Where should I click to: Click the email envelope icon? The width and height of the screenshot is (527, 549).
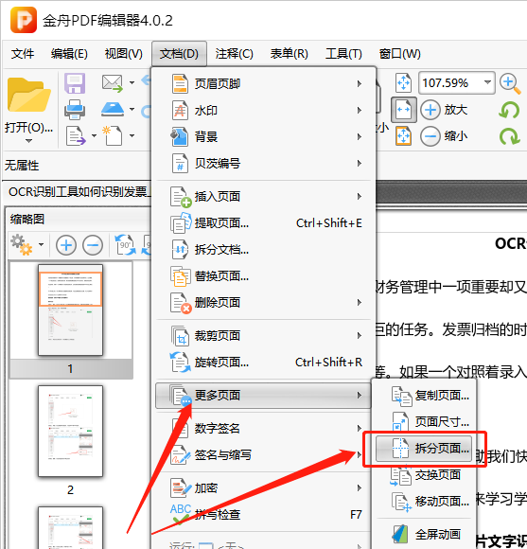click(113, 83)
